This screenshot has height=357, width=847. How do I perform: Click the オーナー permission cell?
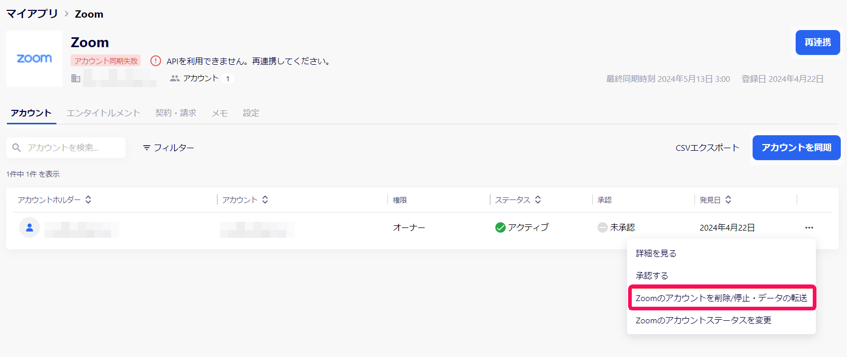click(x=409, y=227)
